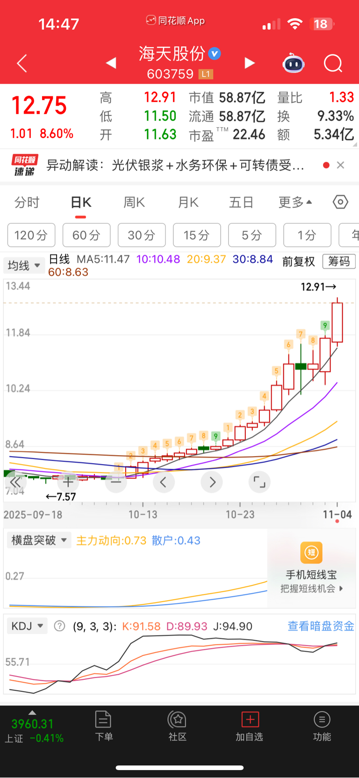Tap the 7.57 low marker on the chart

[61, 497]
